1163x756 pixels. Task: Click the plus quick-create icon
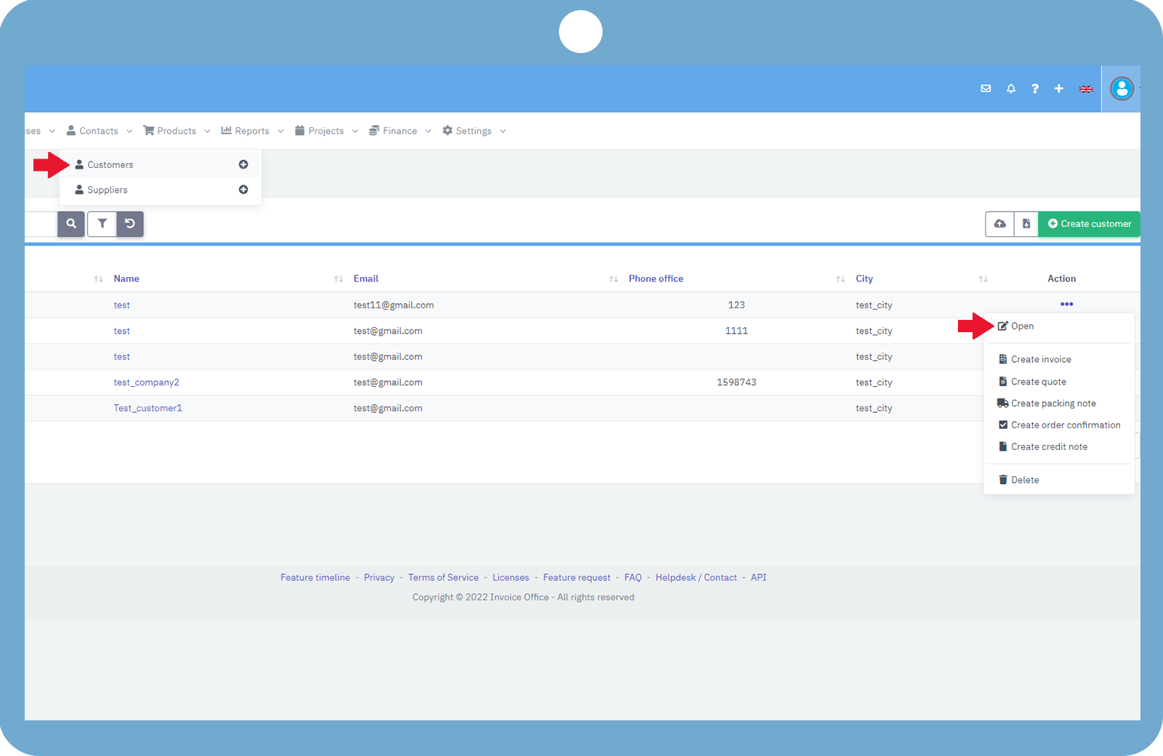tap(1058, 88)
